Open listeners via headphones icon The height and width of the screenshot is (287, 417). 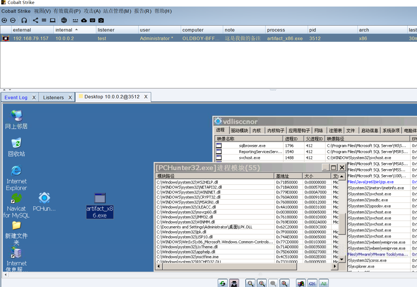(x=24, y=20)
